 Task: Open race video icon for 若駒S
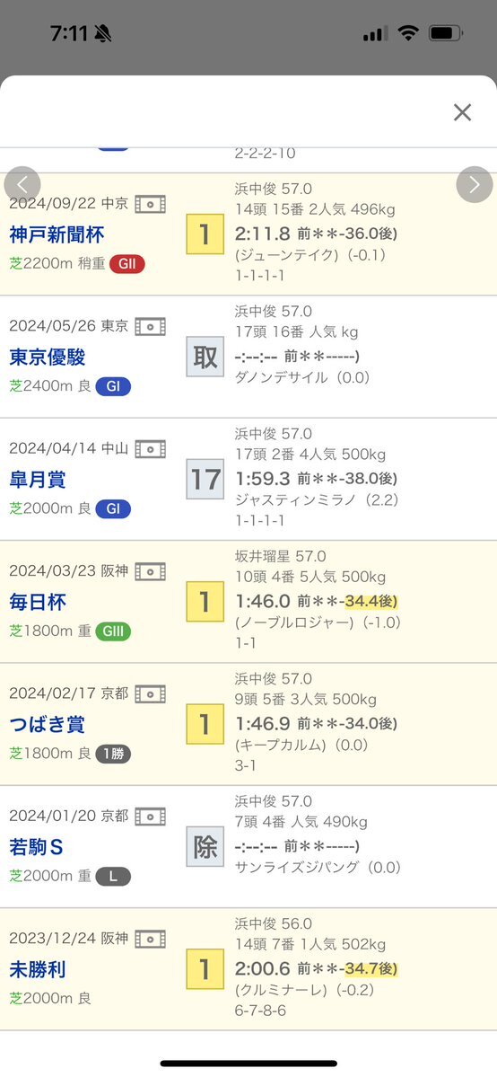(x=151, y=816)
